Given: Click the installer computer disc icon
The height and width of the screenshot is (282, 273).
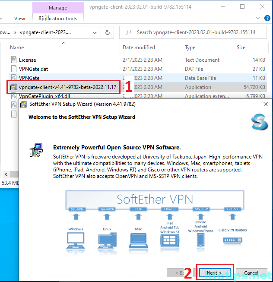Looking at the screenshot, I should [x=36, y=150].
